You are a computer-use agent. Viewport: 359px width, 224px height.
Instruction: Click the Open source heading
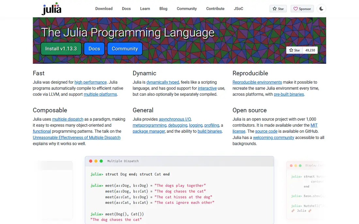point(250,110)
